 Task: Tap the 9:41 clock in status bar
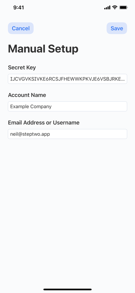pos(18,8)
